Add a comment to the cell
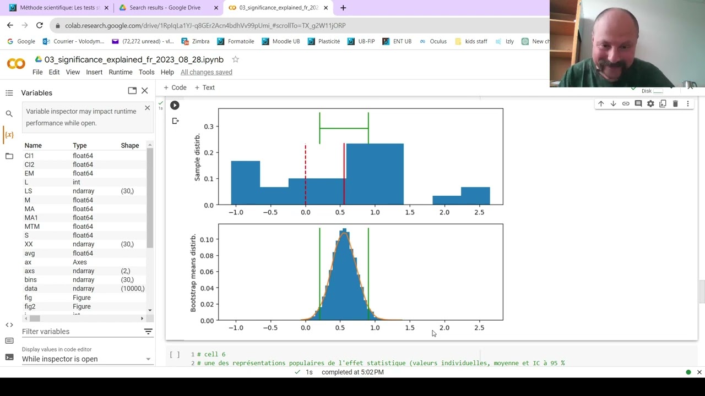Viewport: 705px width, 396px height. 638,103
